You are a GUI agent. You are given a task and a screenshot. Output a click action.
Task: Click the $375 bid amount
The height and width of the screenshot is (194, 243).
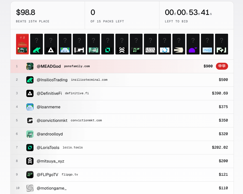pos(223,107)
